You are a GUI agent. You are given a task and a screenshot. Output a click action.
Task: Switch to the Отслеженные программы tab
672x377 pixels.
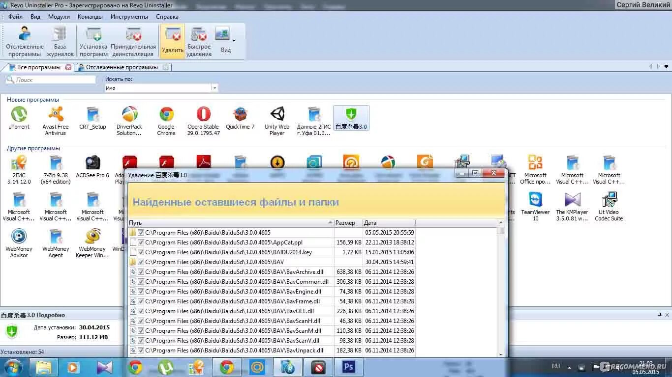point(122,67)
